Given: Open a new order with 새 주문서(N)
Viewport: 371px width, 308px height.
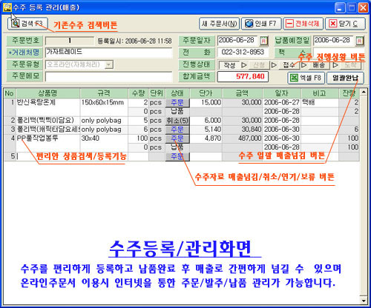Looking at the screenshot, I should coord(219,24).
